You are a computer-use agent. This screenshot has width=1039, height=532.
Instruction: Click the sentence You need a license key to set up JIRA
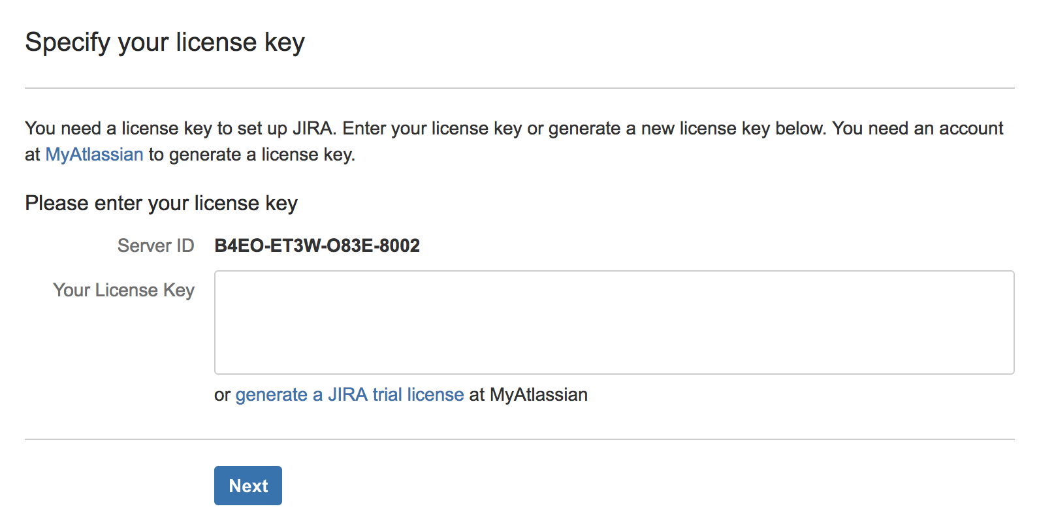point(181,129)
